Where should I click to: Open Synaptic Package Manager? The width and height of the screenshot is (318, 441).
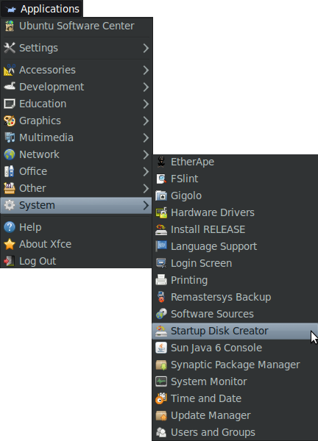click(235, 365)
